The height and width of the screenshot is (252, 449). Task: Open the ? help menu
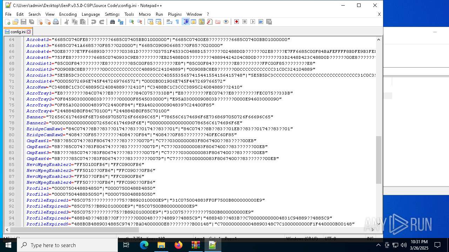tap(208, 14)
